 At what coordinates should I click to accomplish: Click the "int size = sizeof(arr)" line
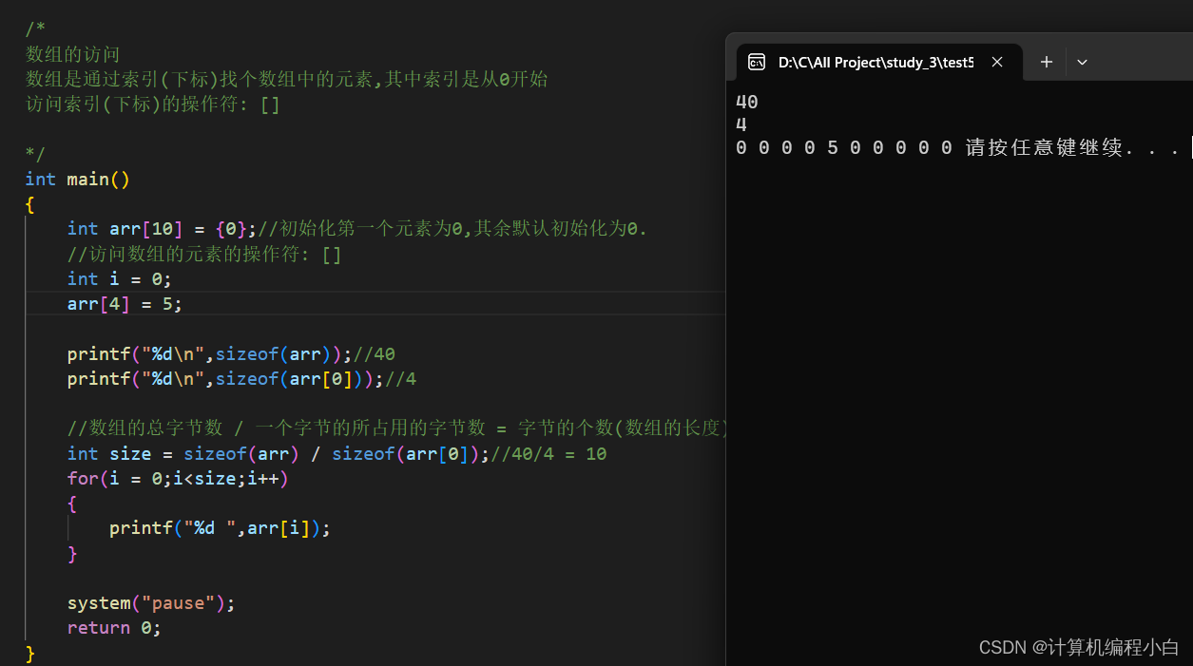(x=337, y=454)
